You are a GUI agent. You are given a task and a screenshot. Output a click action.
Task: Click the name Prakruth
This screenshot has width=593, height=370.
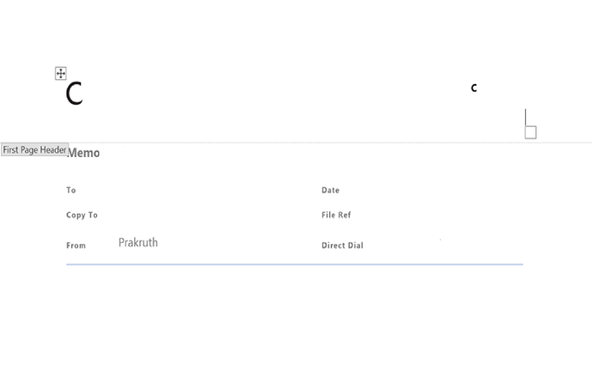(x=138, y=243)
